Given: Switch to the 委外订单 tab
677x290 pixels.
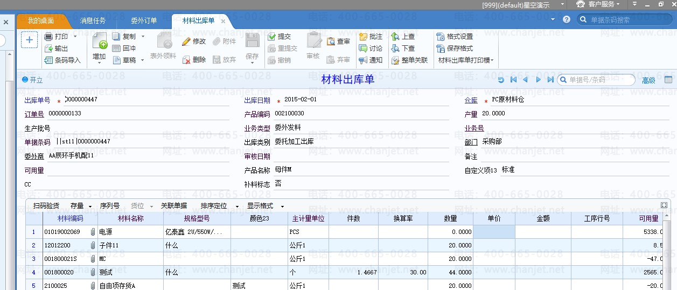Looking at the screenshot, I should (144, 21).
